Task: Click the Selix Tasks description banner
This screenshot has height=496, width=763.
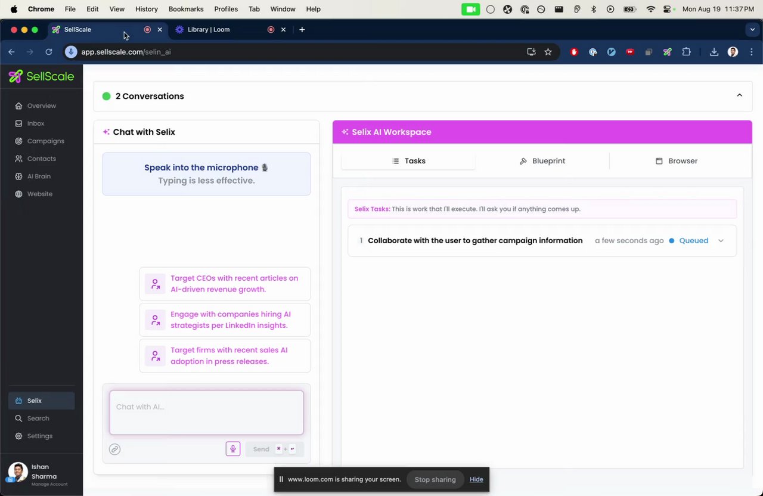Action: (x=542, y=209)
